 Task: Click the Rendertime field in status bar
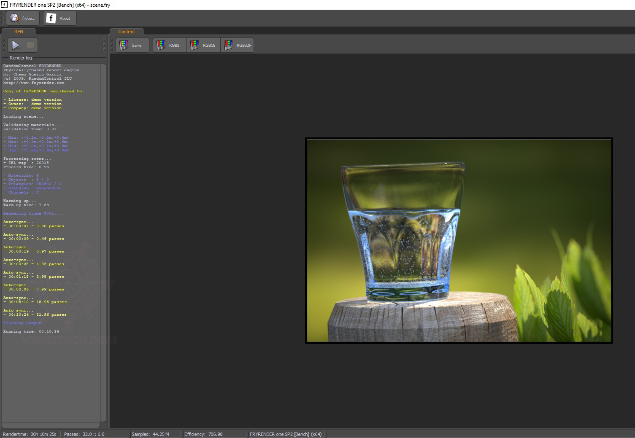[x=30, y=434]
